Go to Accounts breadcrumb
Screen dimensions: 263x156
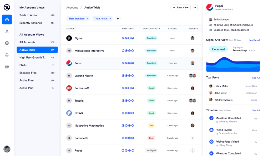(72, 8)
